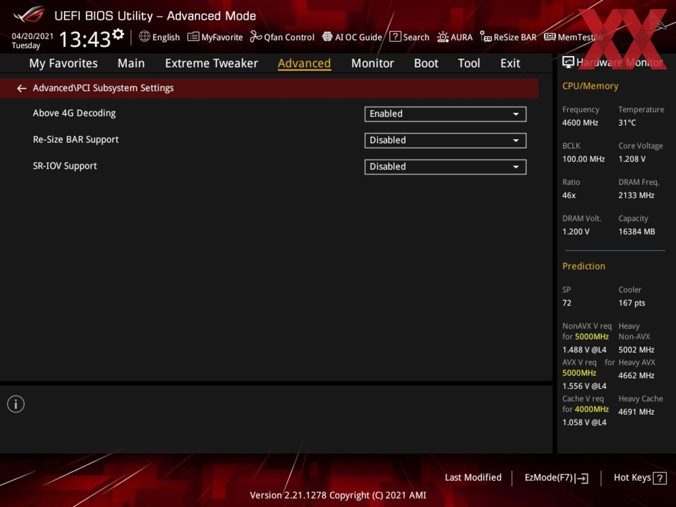
Task: Click the English language button
Action: (166, 37)
